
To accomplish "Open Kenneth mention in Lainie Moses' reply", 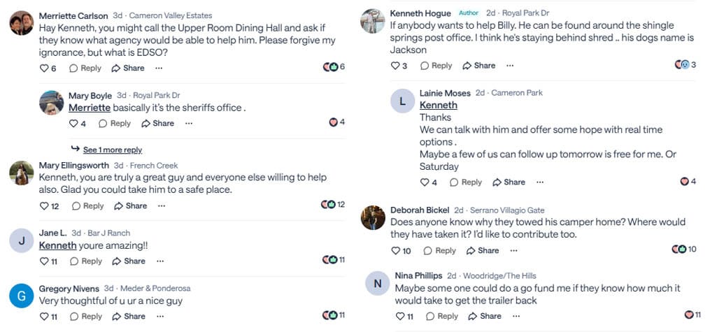I will click(438, 105).
